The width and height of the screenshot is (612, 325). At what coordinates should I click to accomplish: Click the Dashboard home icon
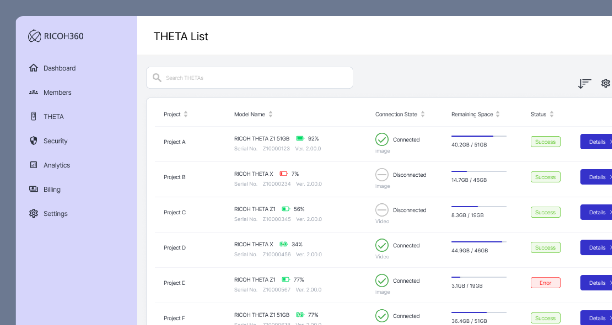[34, 68]
